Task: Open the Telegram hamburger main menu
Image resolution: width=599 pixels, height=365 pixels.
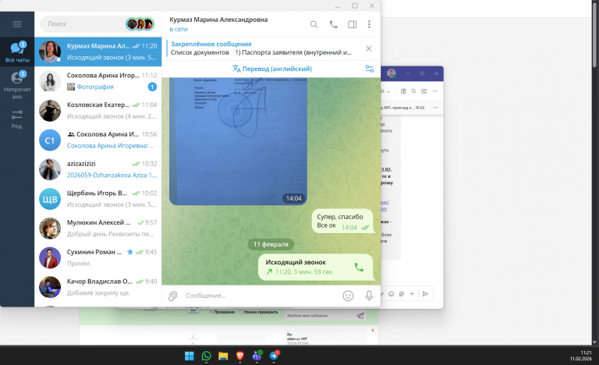Action: (17, 24)
